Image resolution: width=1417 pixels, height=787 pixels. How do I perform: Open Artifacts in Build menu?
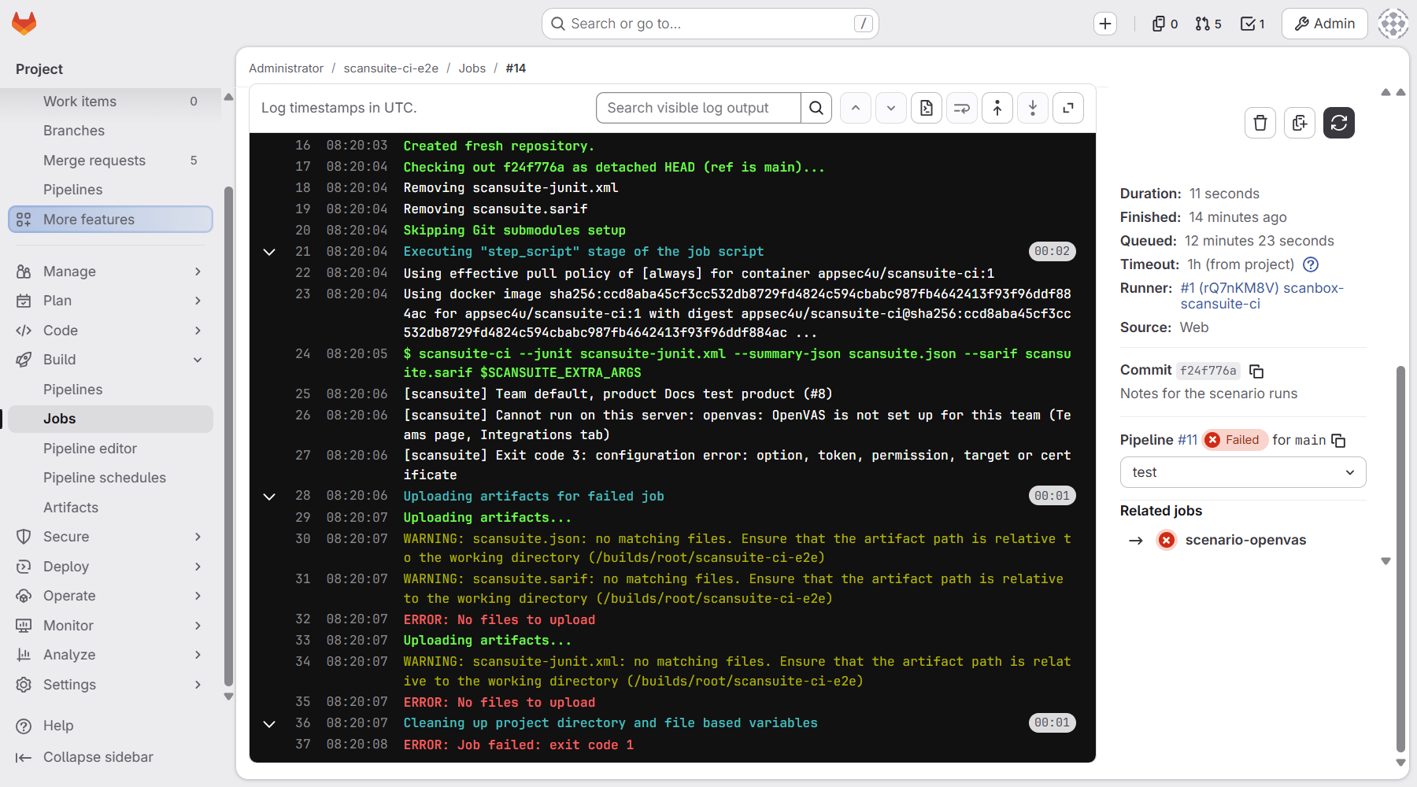(x=110, y=508)
